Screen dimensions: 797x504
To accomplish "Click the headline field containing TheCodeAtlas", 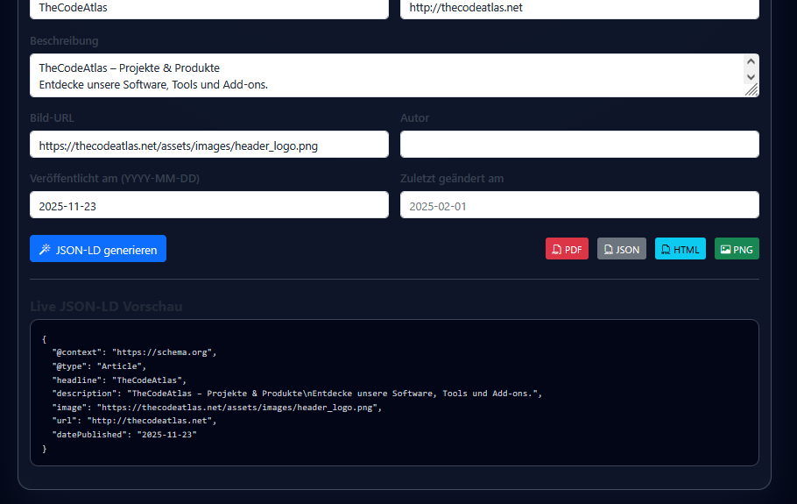I will click(209, 9).
